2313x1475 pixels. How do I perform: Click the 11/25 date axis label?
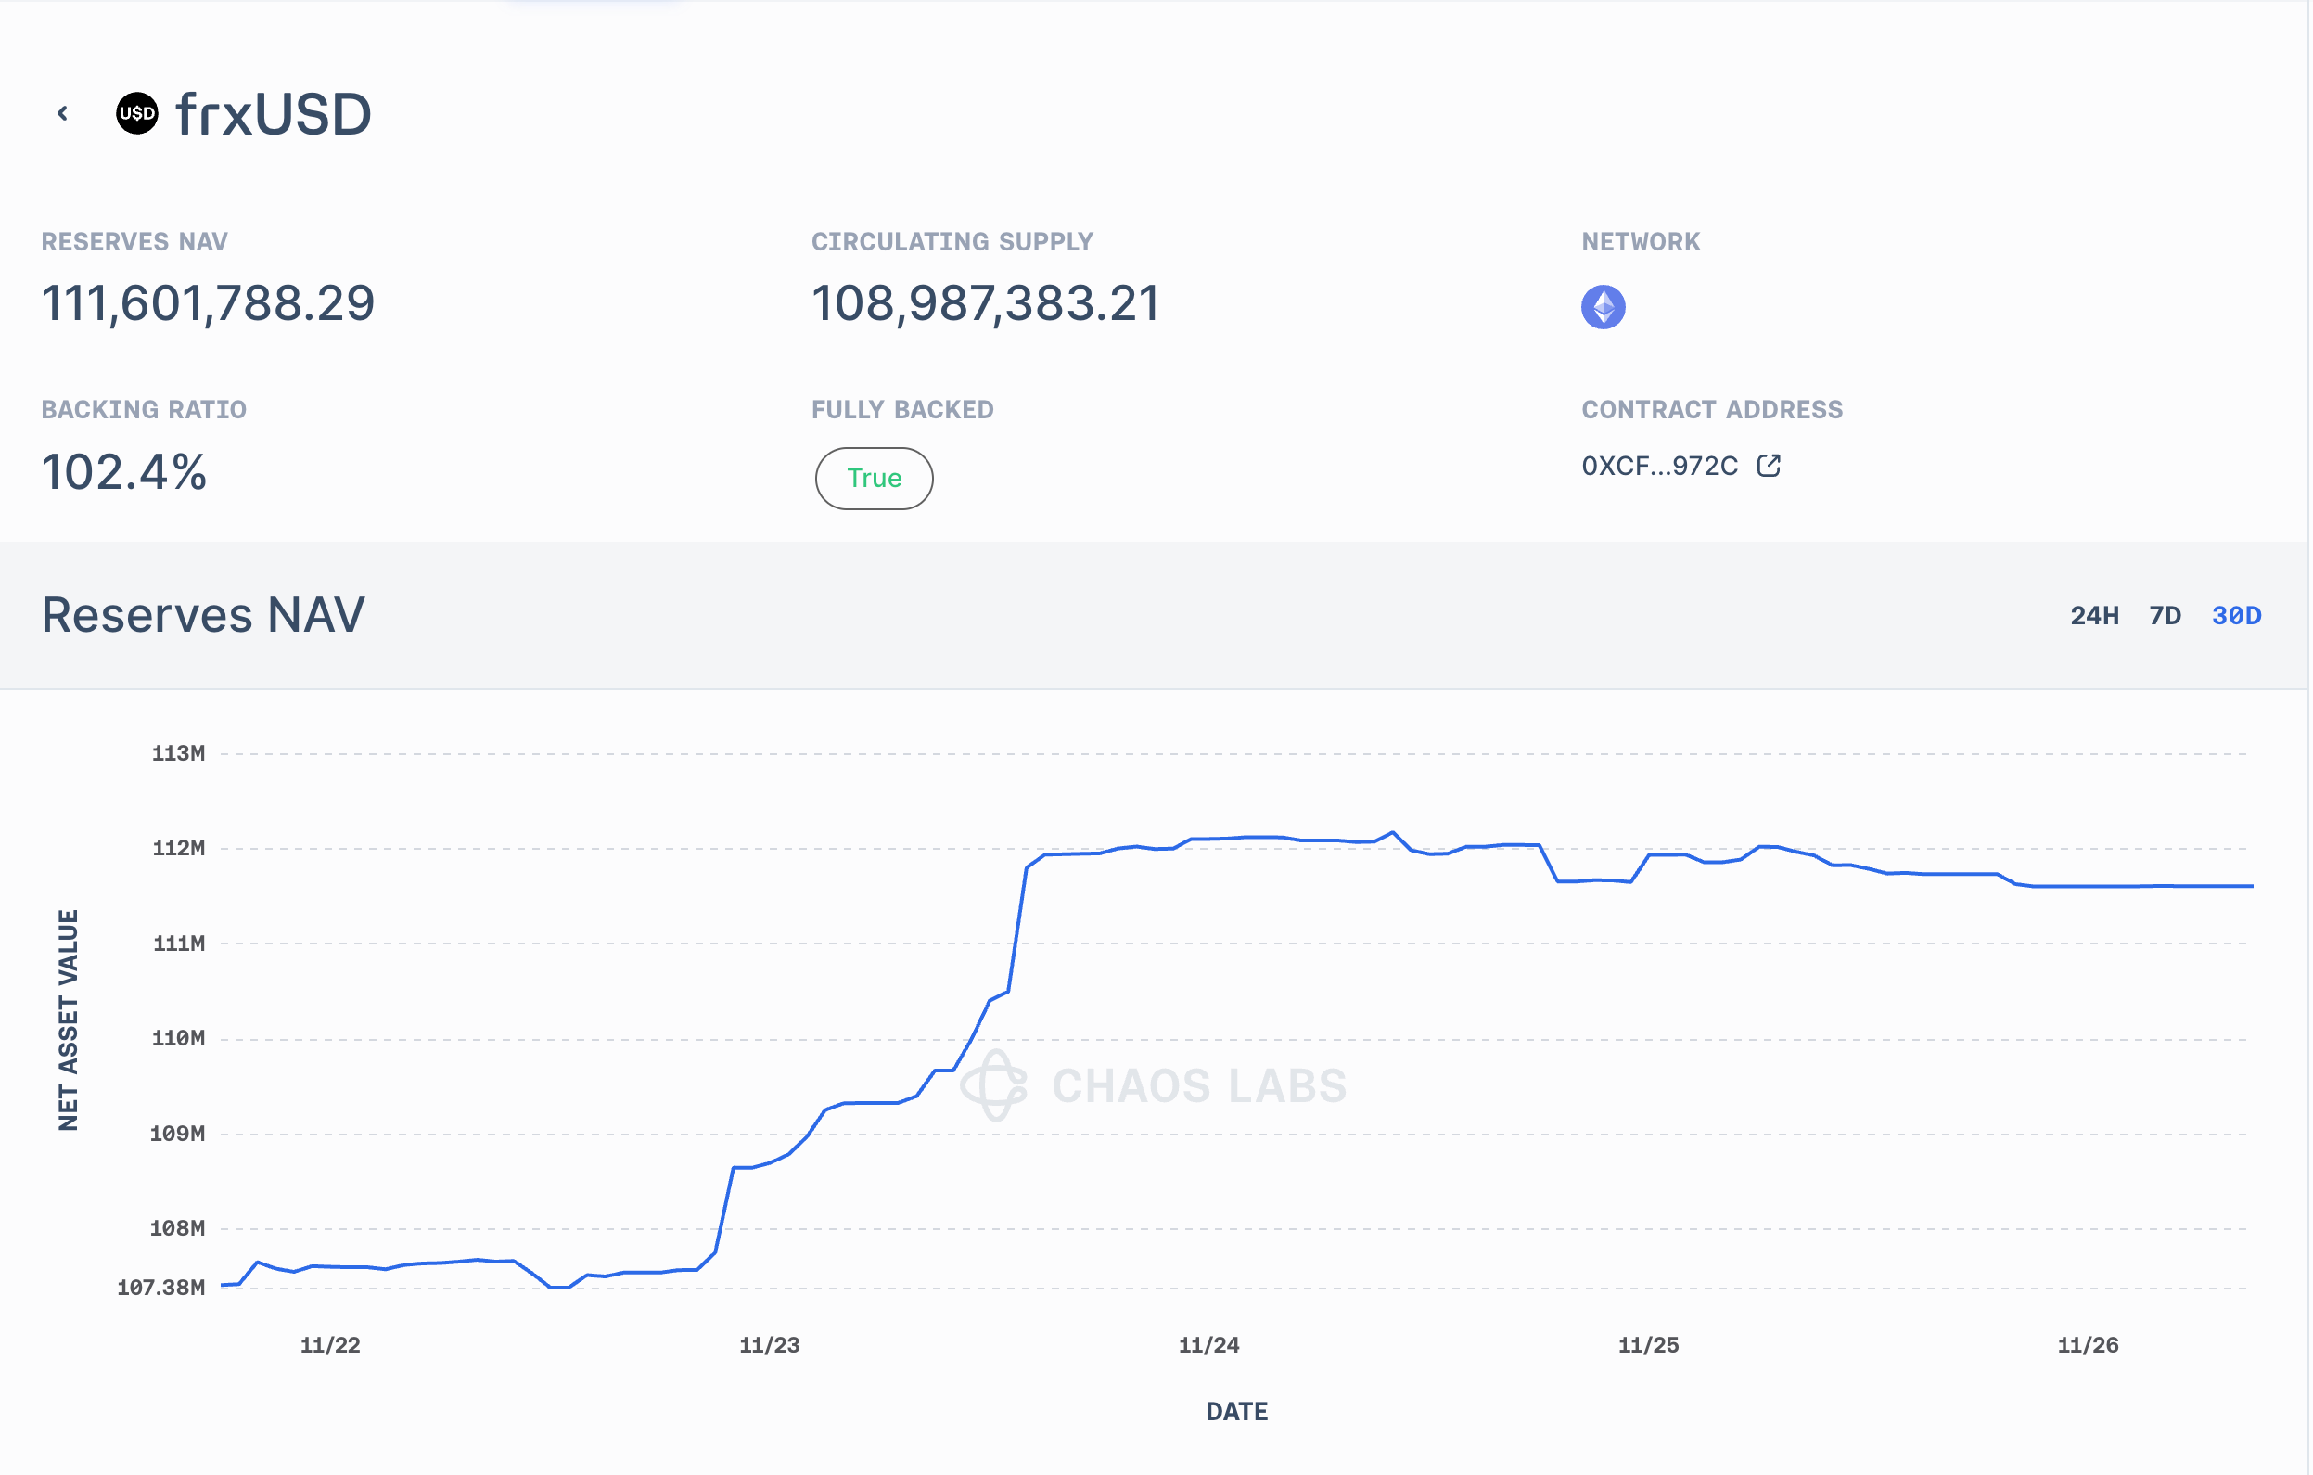[1647, 1345]
